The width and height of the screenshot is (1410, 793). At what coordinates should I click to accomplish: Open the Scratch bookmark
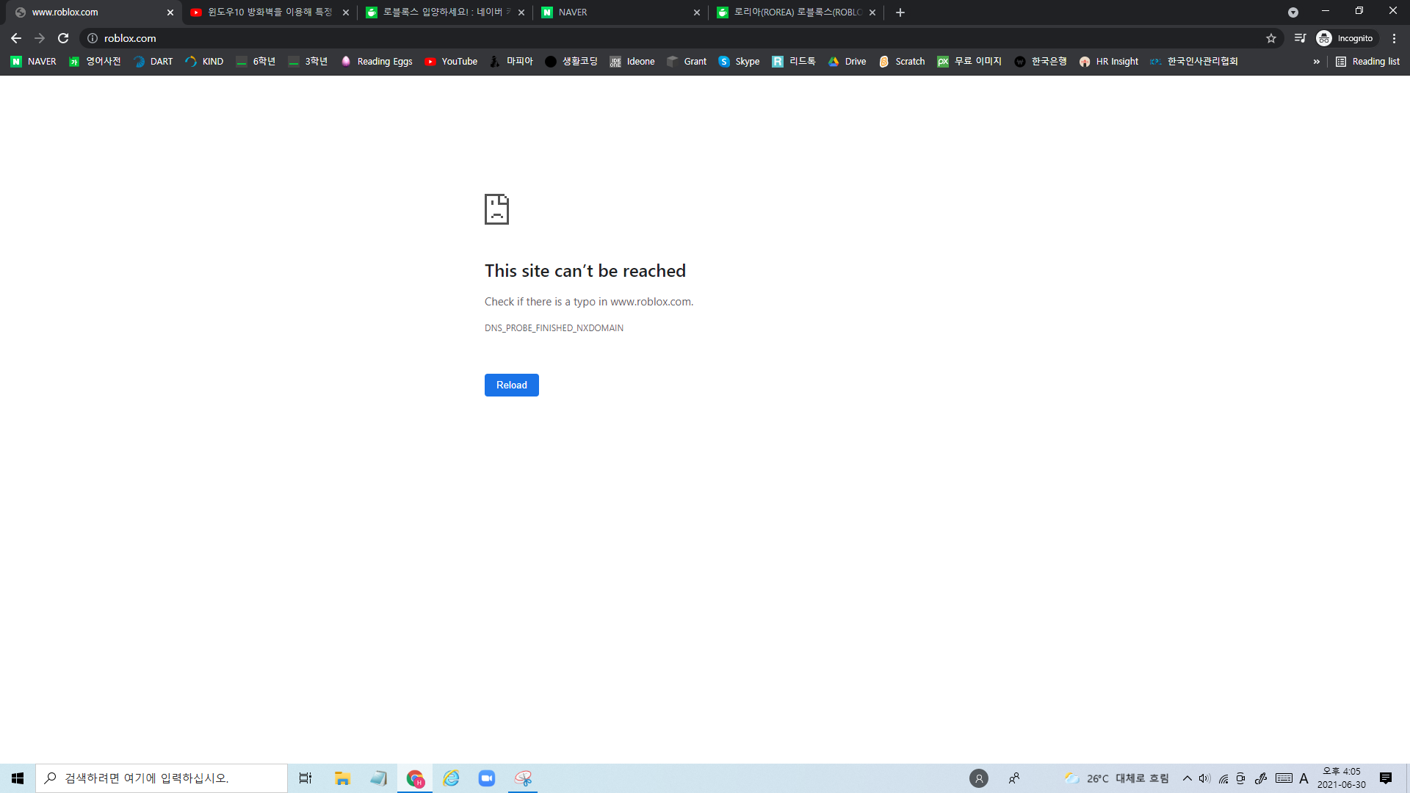[x=902, y=62]
